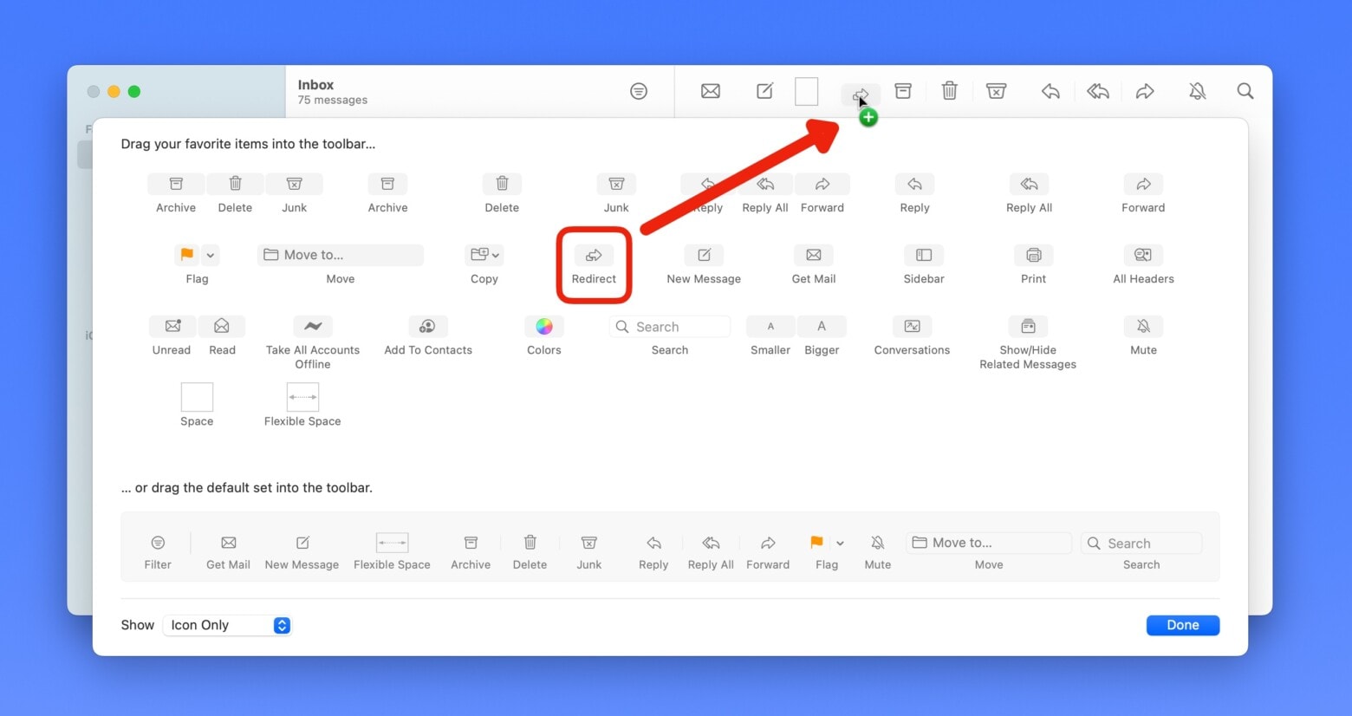
Task: Click the envelope icon in the window toolbar
Action: 711,91
